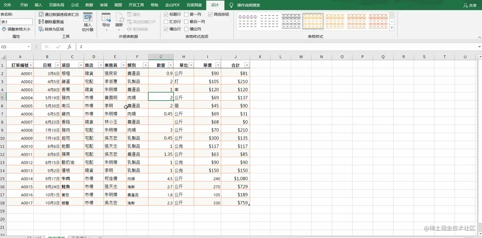
Task: Switch to the View (视图) tab
Action: 118,5
